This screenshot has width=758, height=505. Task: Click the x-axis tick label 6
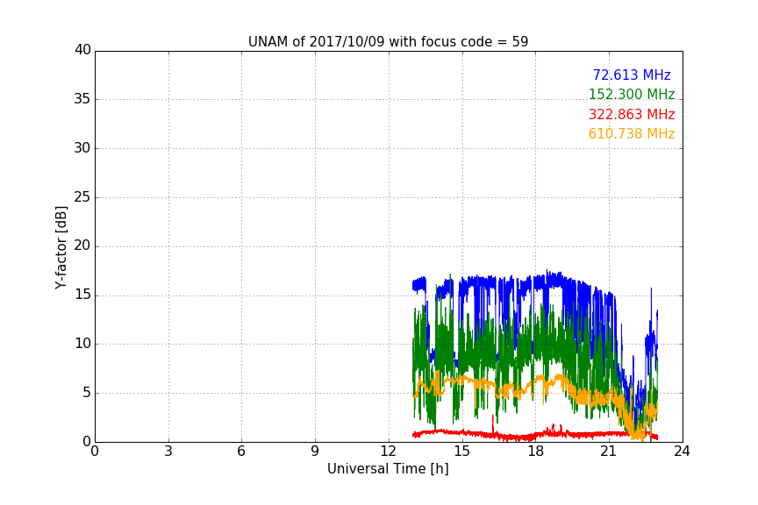tap(241, 452)
